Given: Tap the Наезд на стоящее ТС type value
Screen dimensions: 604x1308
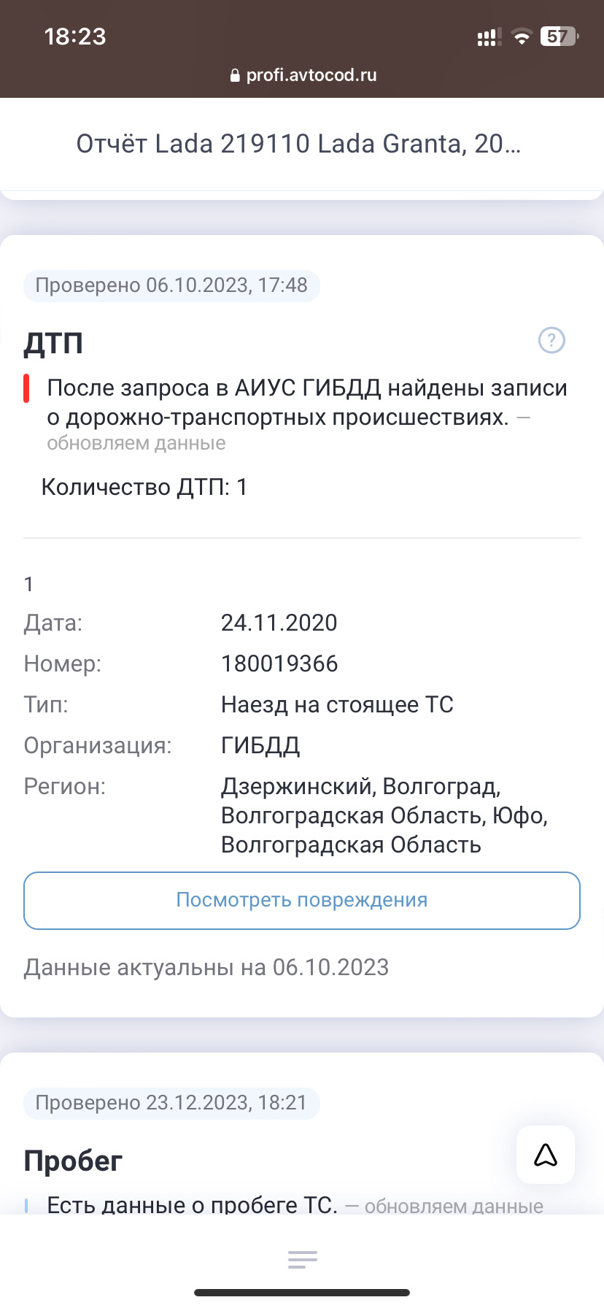Looking at the screenshot, I should 337,704.
